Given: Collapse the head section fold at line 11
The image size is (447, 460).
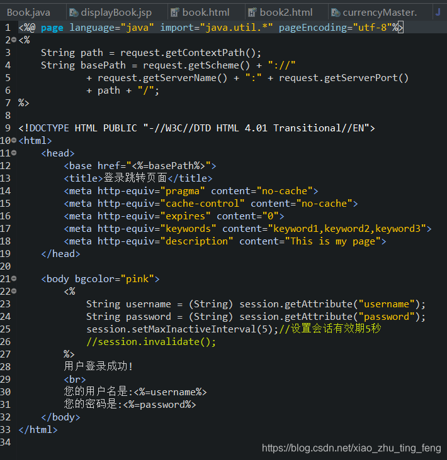Looking at the screenshot, I should click(x=14, y=153).
